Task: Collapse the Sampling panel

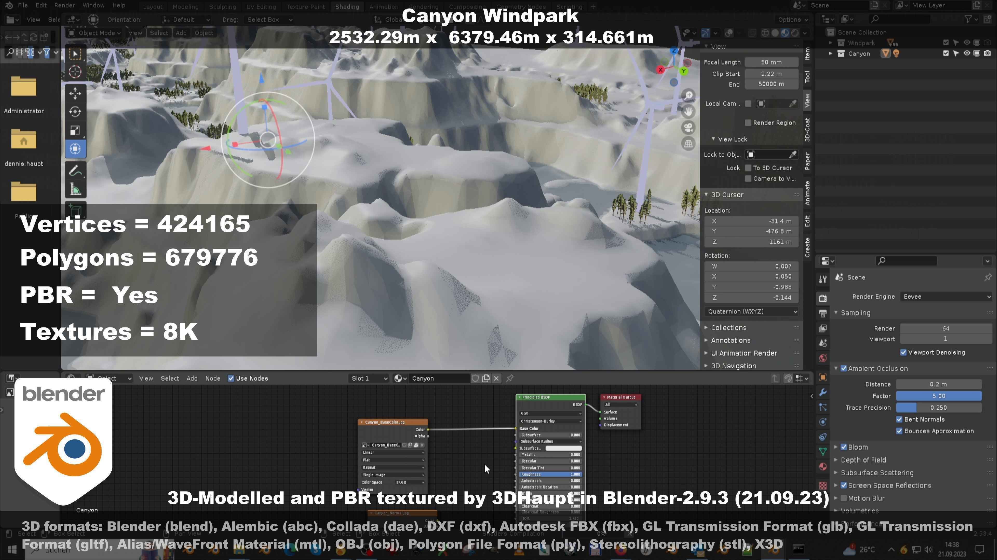Action: tap(855, 313)
